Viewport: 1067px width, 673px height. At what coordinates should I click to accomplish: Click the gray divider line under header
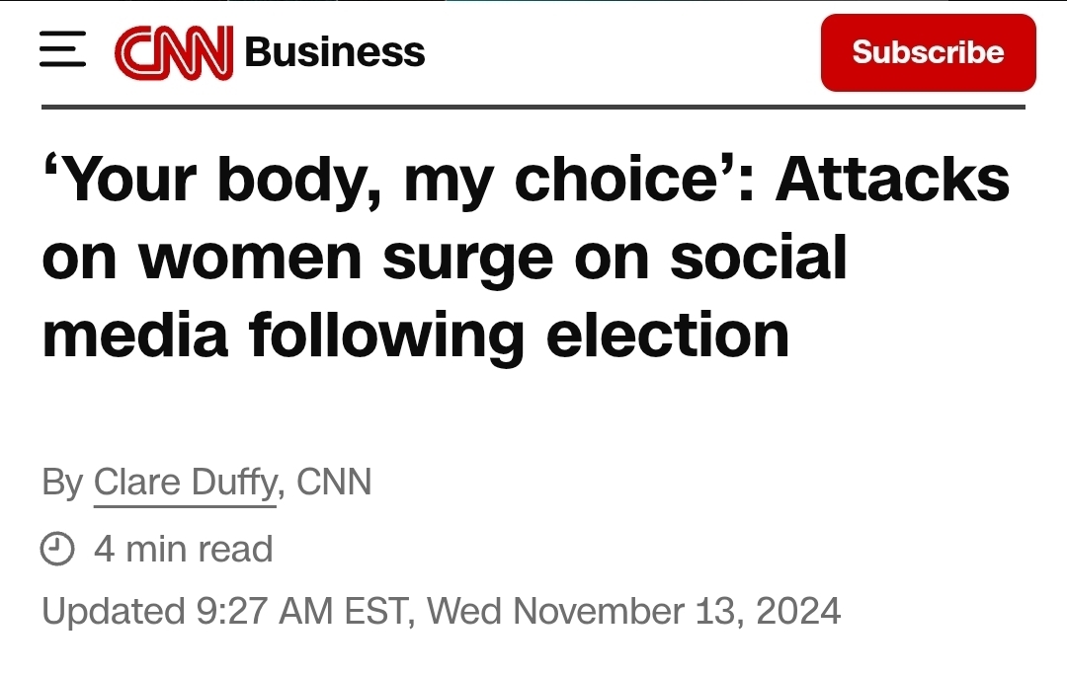point(533,106)
